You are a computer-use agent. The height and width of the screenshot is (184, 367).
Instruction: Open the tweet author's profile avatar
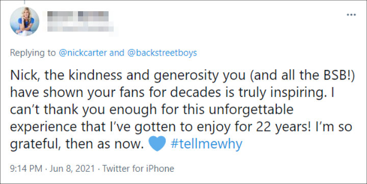(24, 21)
